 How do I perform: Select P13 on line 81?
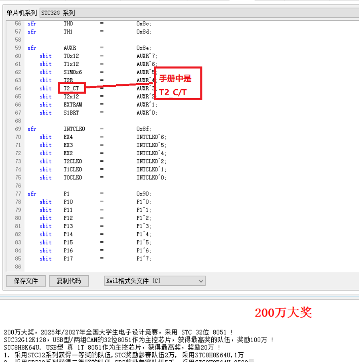pos(68,226)
